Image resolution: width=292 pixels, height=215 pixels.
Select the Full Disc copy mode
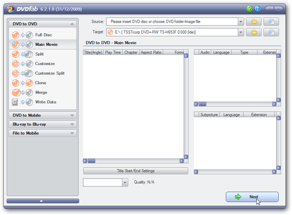tap(42, 35)
